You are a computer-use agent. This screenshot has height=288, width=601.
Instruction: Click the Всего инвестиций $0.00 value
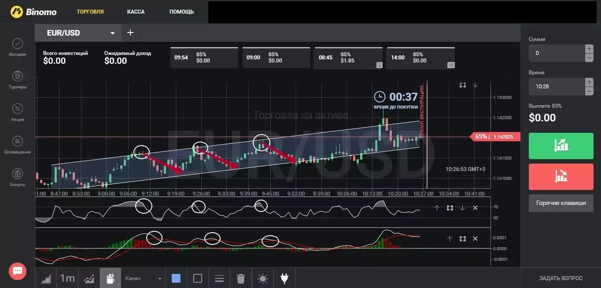pyautogui.click(x=55, y=61)
